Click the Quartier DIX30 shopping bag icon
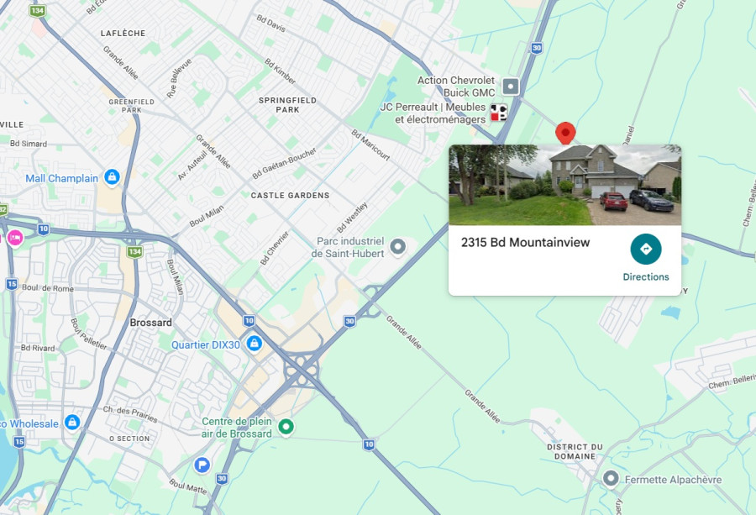 tap(254, 344)
